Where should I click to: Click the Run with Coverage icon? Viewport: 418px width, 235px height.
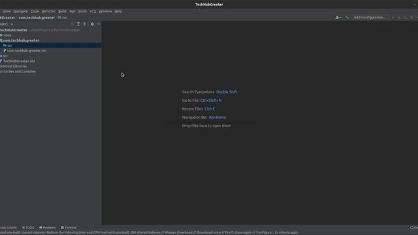pos(405,18)
